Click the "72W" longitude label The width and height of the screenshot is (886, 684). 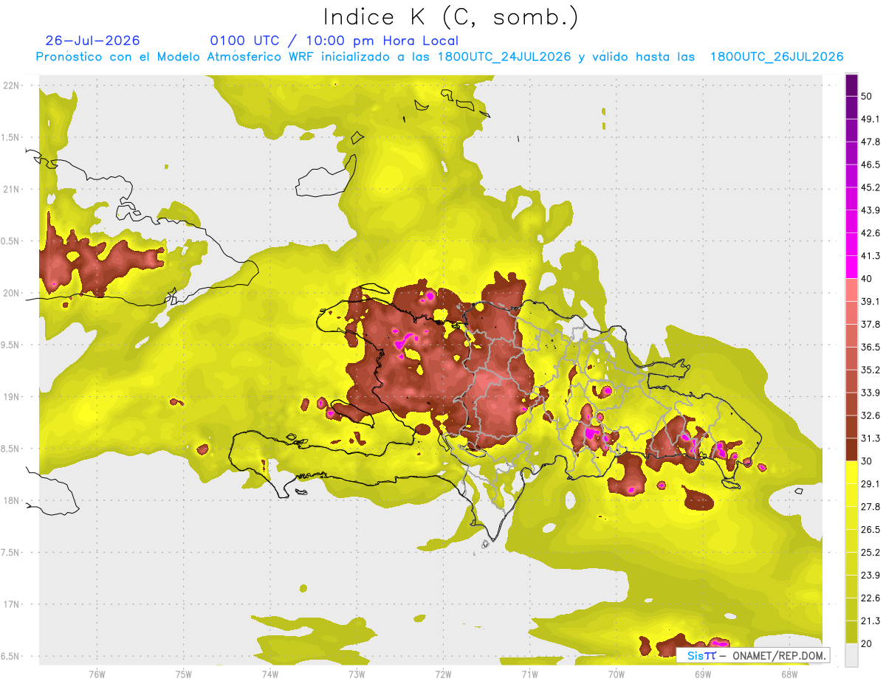[444, 674]
